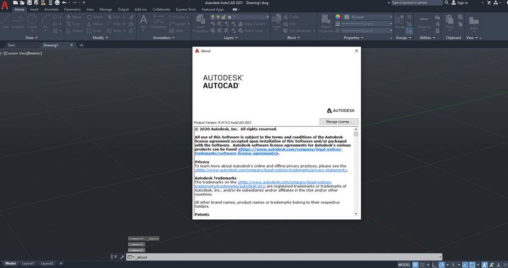
Task: Open the Autodesk trademarks link
Action: tap(263, 185)
